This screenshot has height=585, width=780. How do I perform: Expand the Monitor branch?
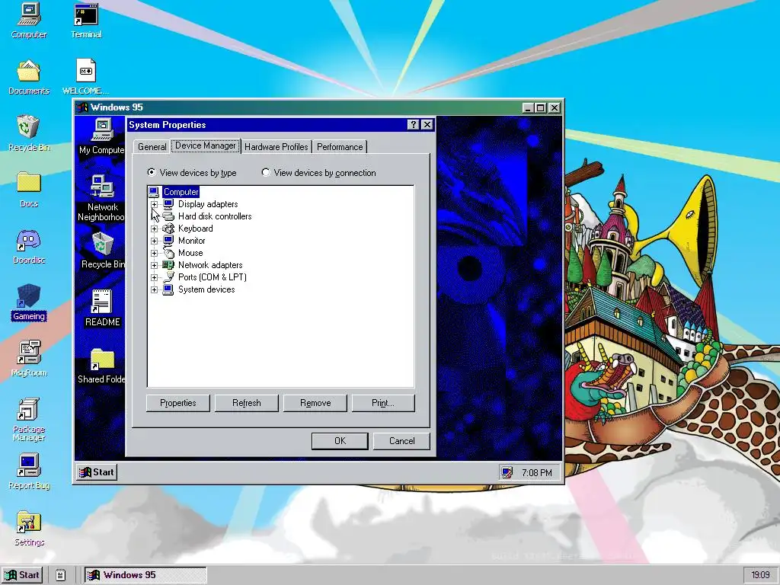[x=154, y=241]
